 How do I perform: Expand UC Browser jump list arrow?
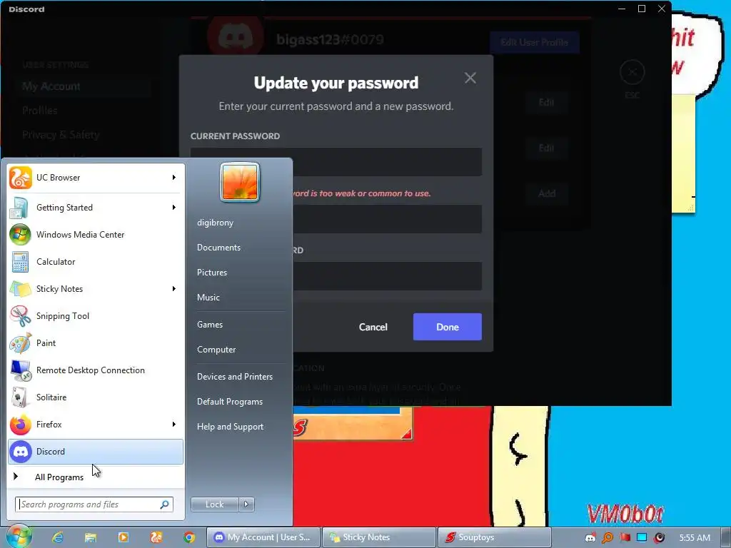pos(174,178)
